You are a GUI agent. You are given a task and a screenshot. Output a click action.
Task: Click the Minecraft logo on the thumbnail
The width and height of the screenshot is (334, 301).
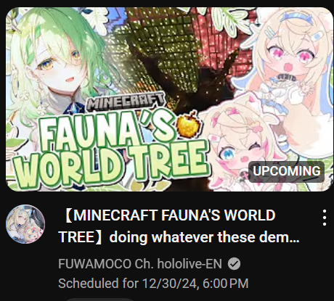125,102
